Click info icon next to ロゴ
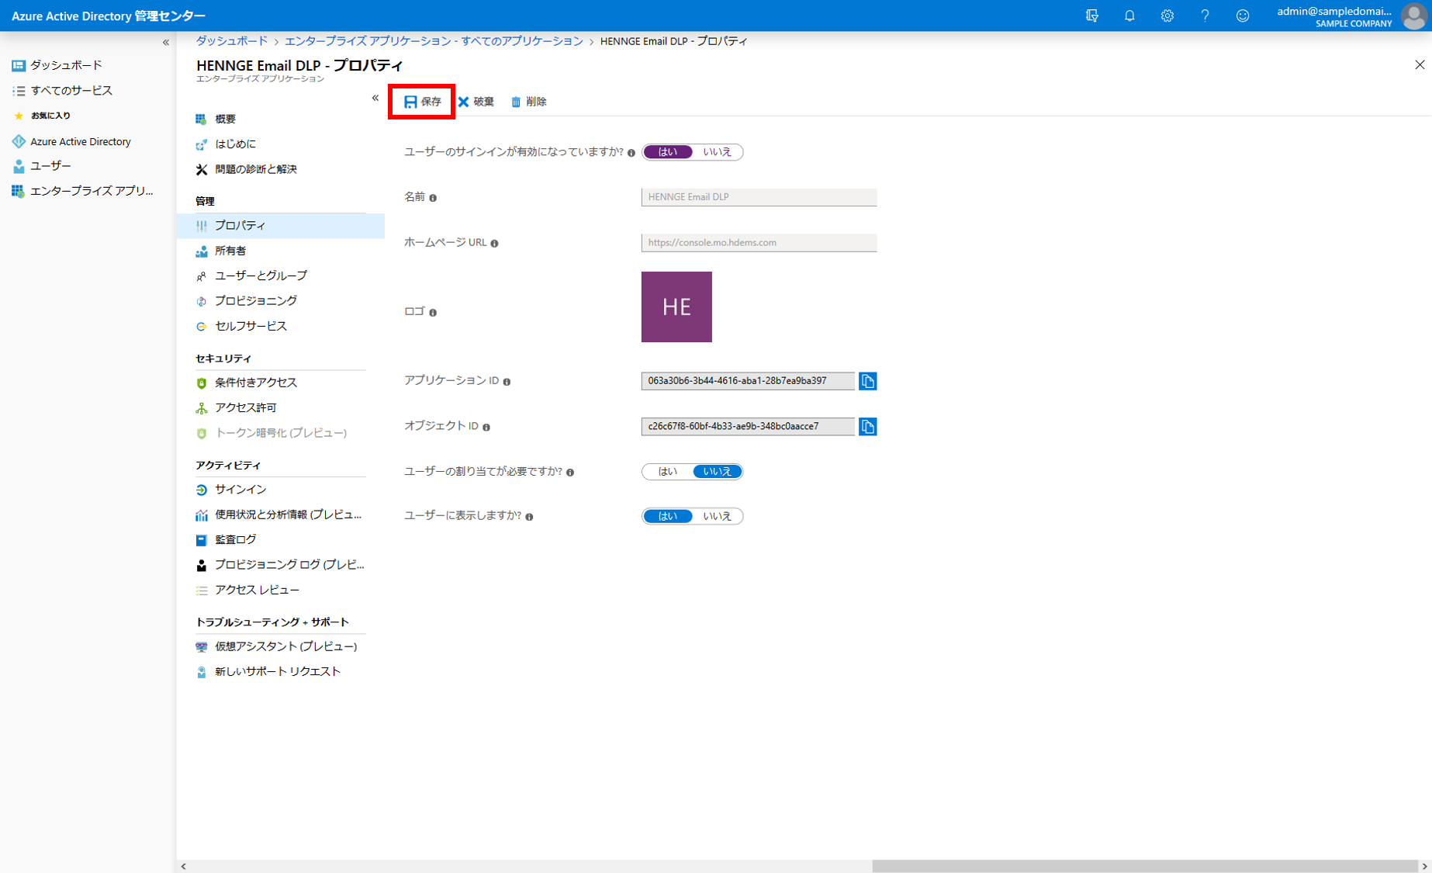Image resolution: width=1432 pixels, height=873 pixels. 433,313
